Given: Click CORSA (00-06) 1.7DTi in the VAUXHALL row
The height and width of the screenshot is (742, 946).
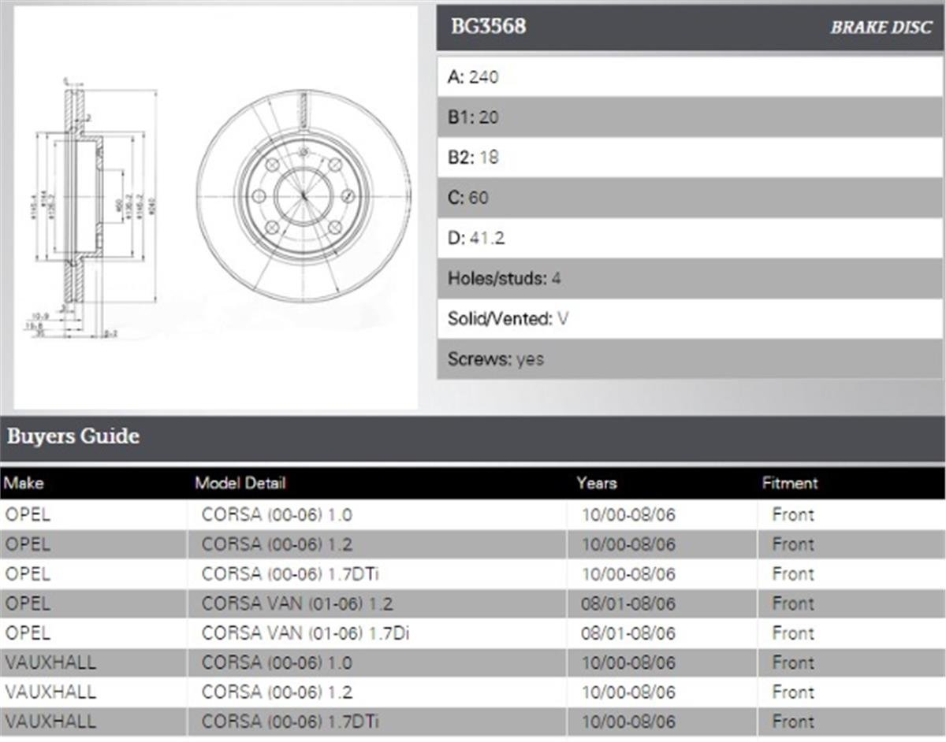Looking at the screenshot, I should tap(291, 722).
